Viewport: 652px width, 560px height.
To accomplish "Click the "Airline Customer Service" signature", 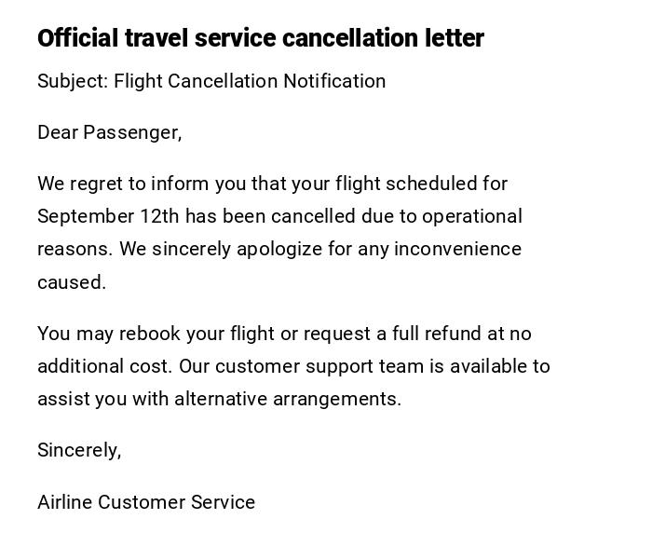I will pyautogui.click(x=146, y=502).
